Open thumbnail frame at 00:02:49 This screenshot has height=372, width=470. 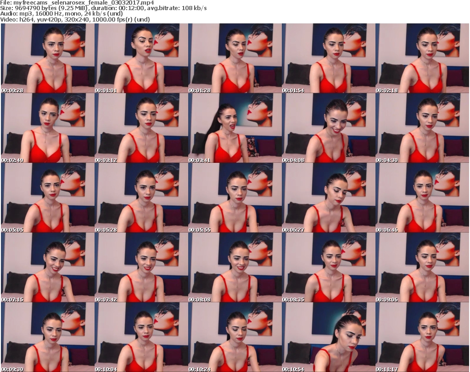point(47,128)
